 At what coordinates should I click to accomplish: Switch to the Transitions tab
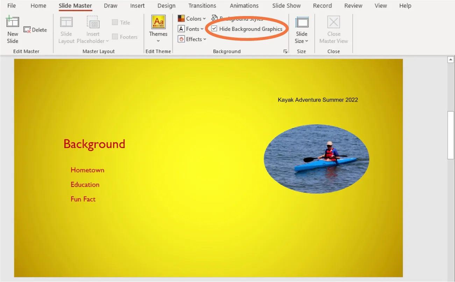[202, 6]
